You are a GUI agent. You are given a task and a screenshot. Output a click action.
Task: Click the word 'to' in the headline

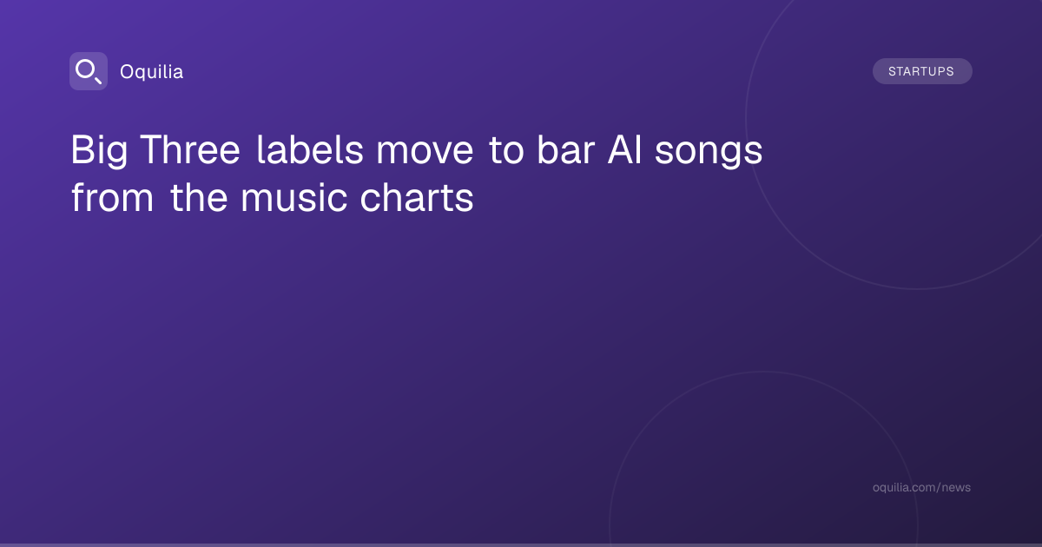505,151
